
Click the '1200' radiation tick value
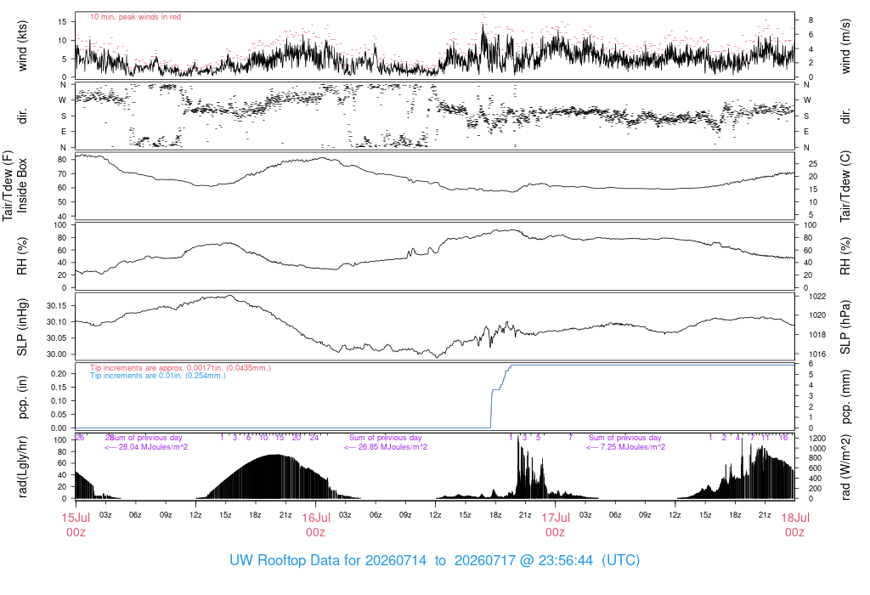coord(817,439)
